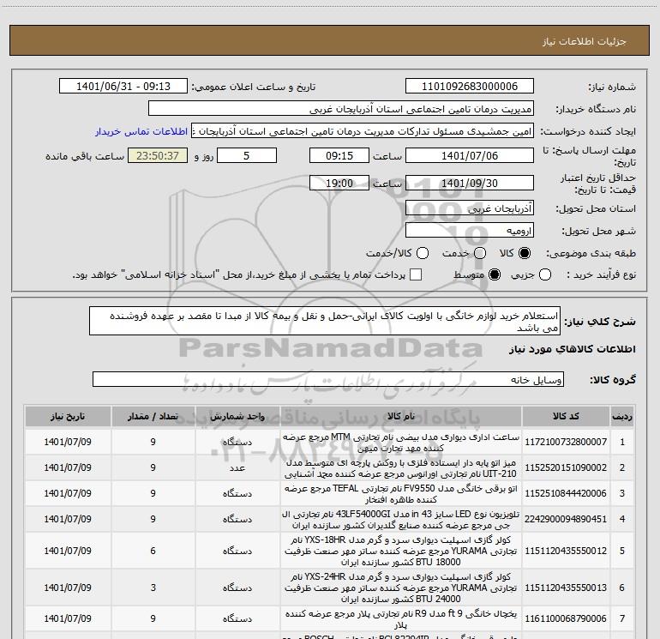The height and width of the screenshot is (639, 660).
Task: Click product code 1161100068790006
Action: (566, 618)
